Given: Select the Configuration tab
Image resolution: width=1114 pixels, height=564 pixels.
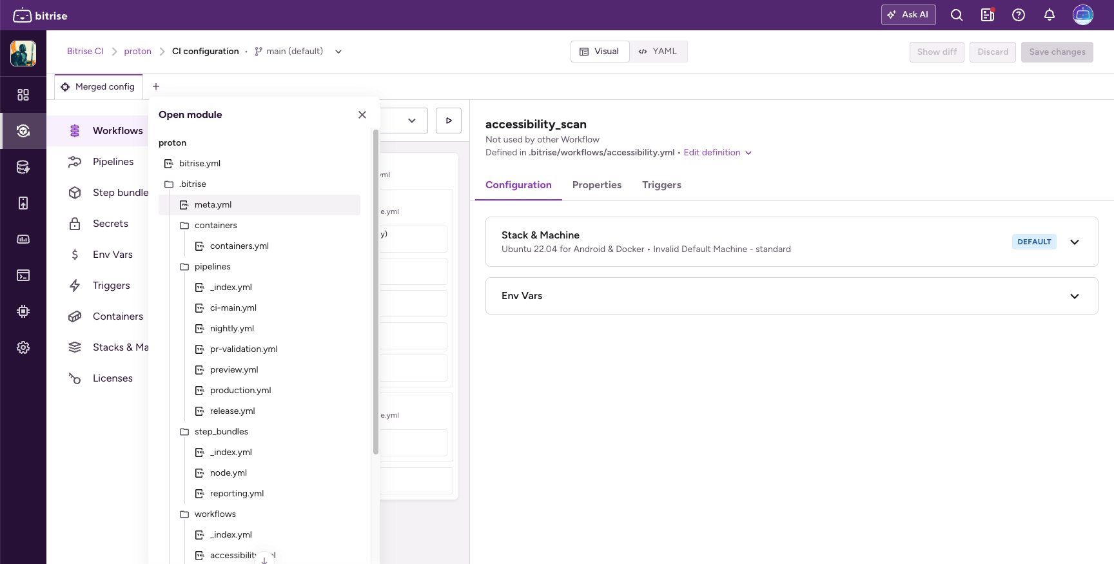Looking at the screenshot, I should [x=518, y=185].
